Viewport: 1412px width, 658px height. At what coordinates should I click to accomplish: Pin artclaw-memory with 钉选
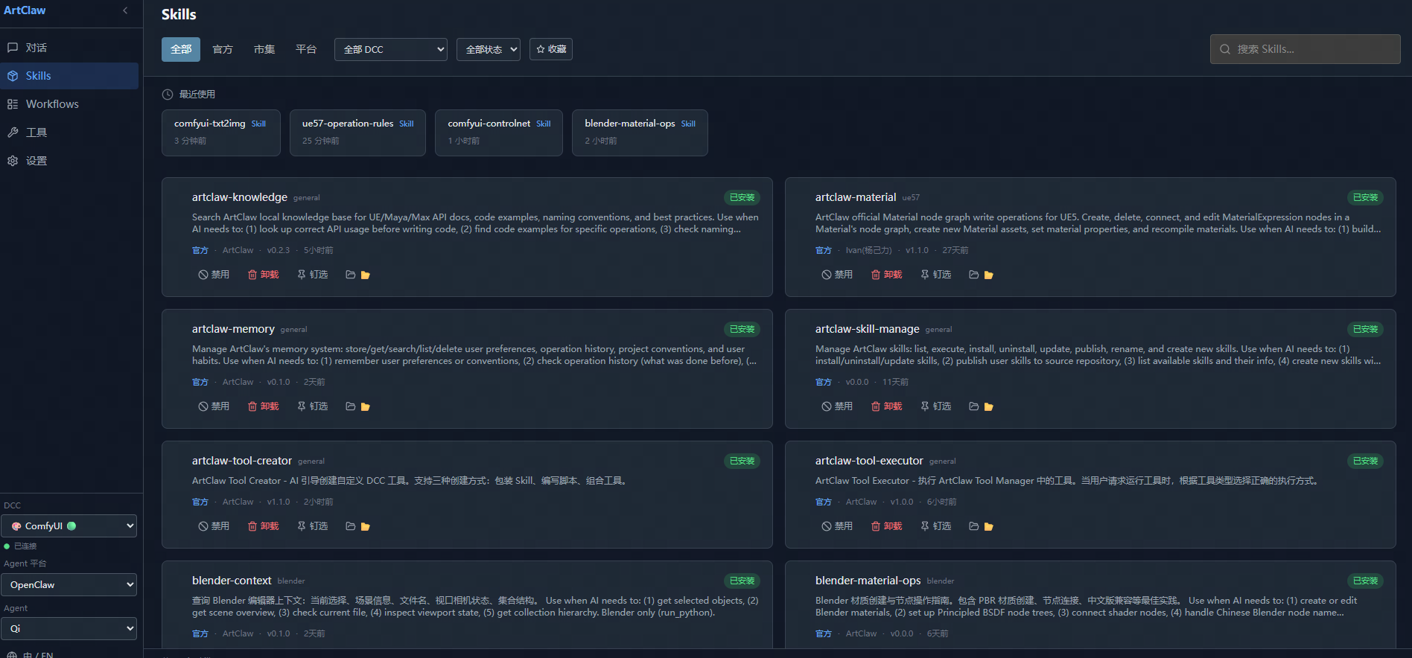click(313, 406)
